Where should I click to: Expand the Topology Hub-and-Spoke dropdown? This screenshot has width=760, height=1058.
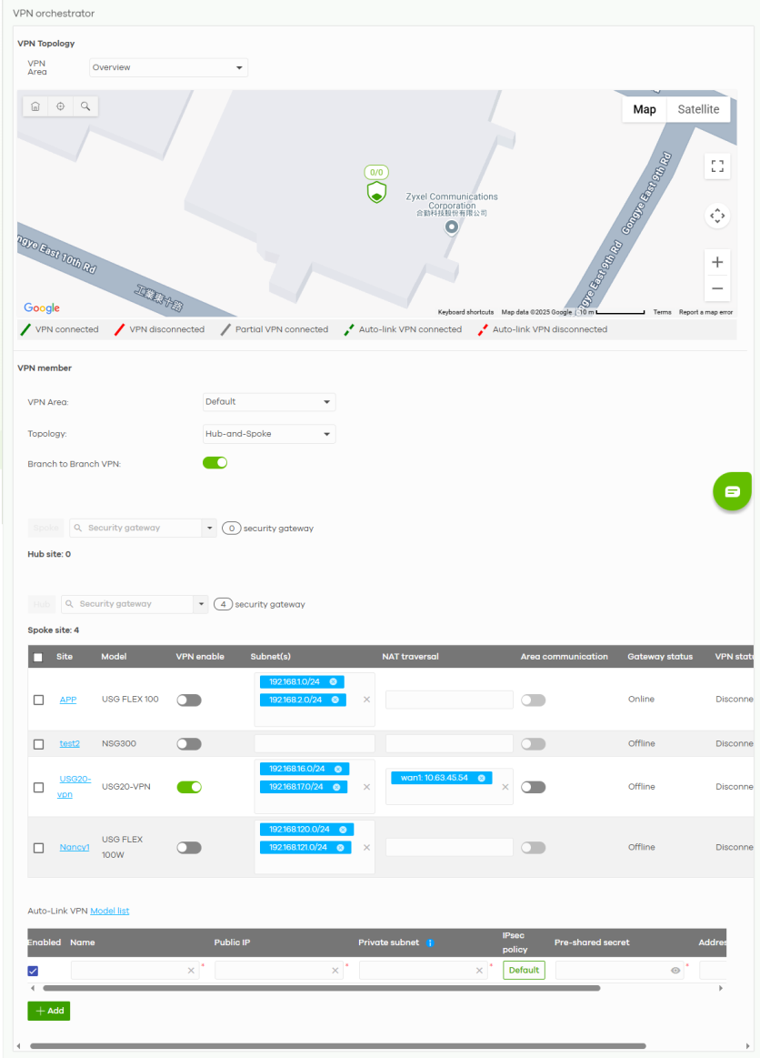coord(269,435)
